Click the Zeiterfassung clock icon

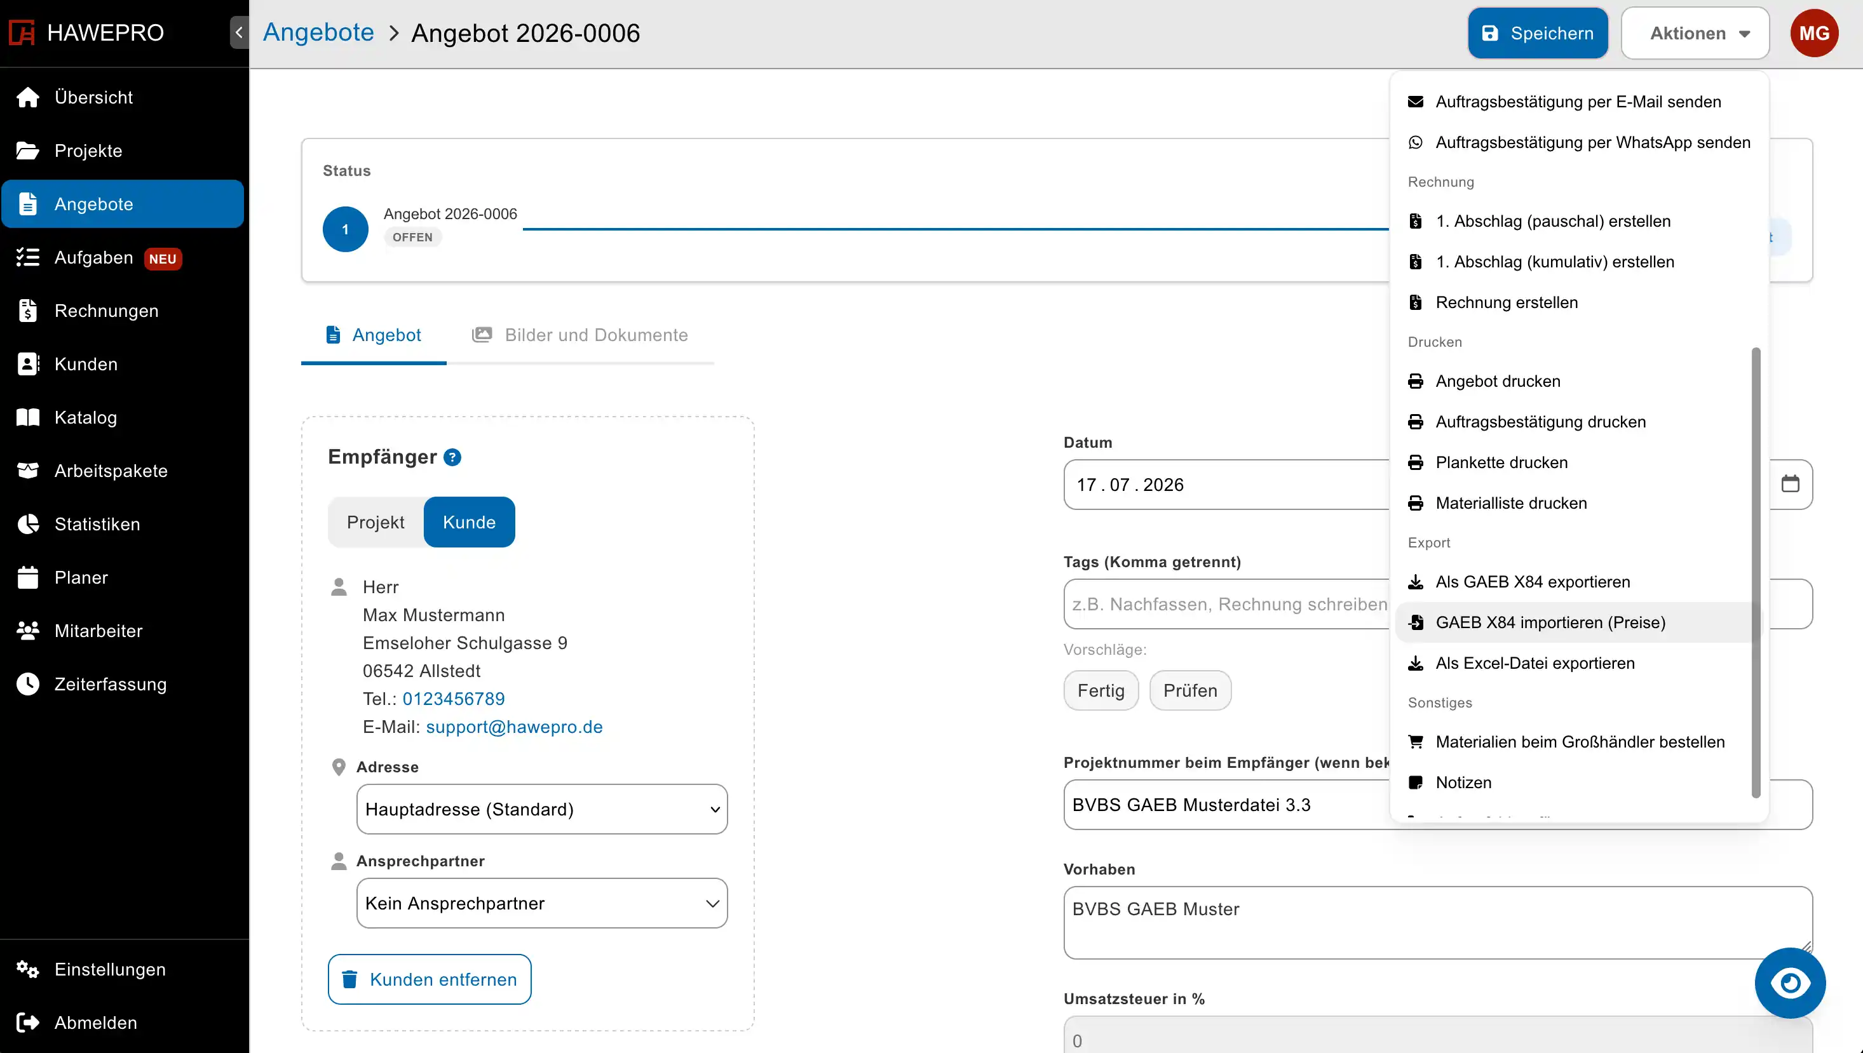coord(27,684)
